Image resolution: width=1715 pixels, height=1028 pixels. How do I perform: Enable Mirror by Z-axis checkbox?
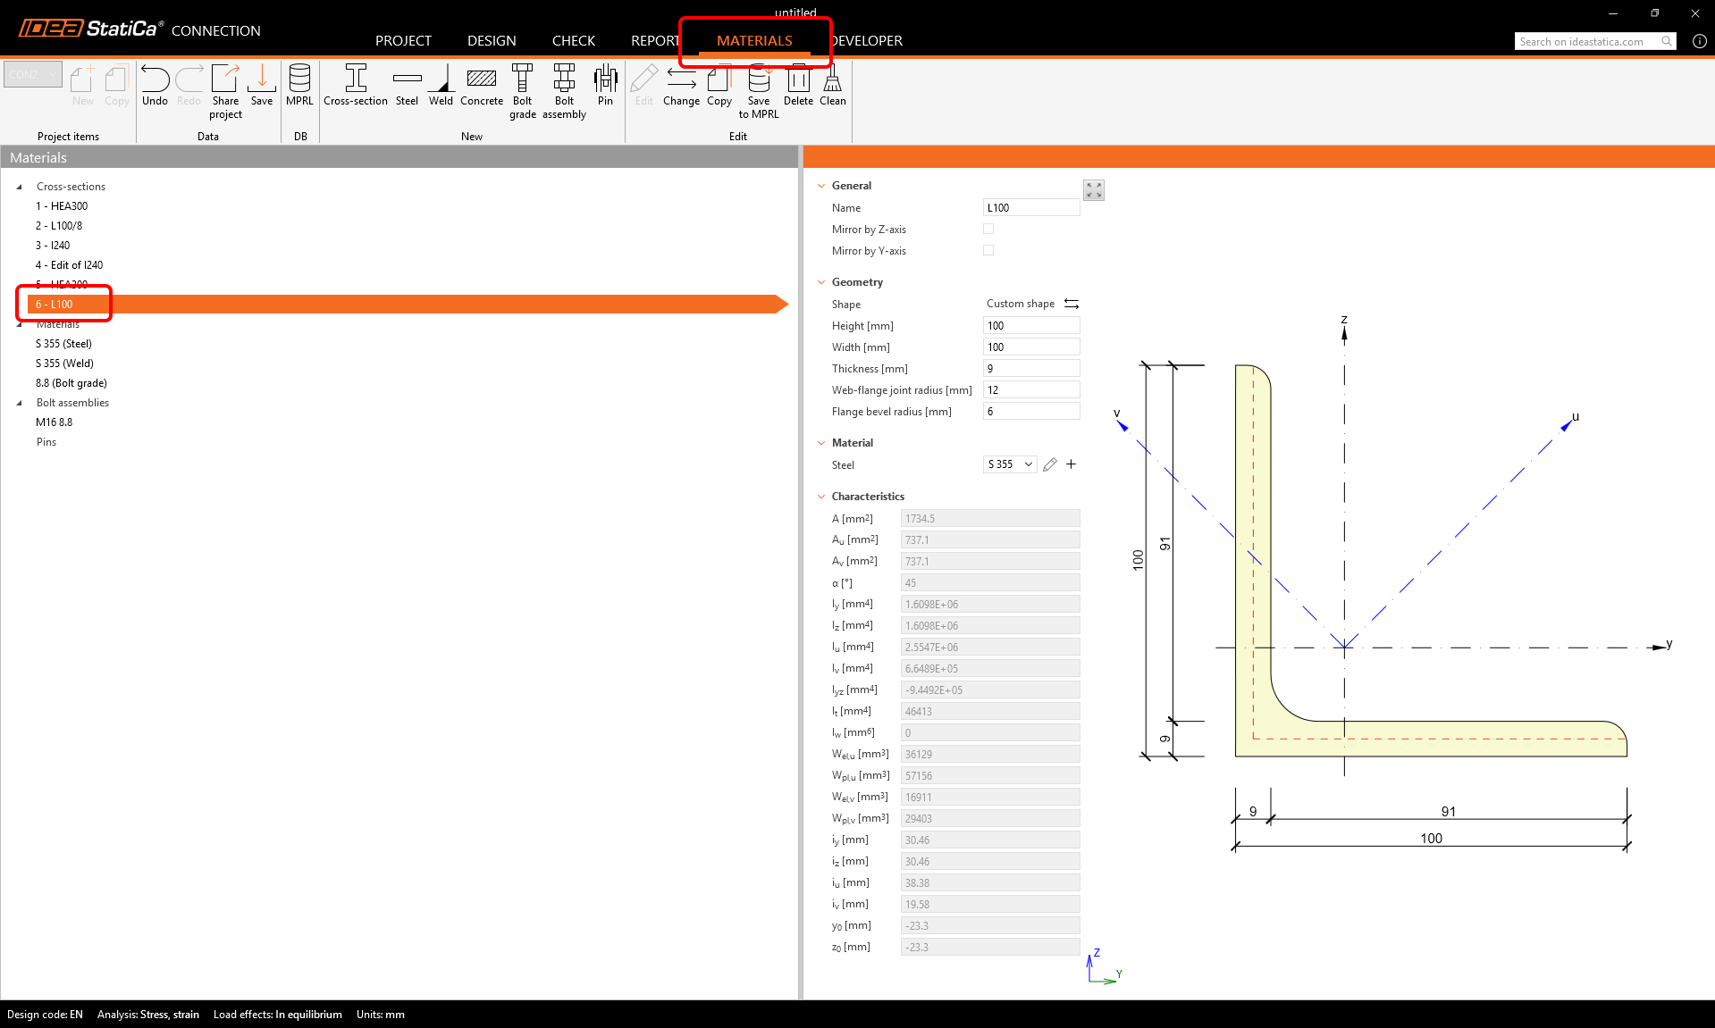tap(988, 230)
